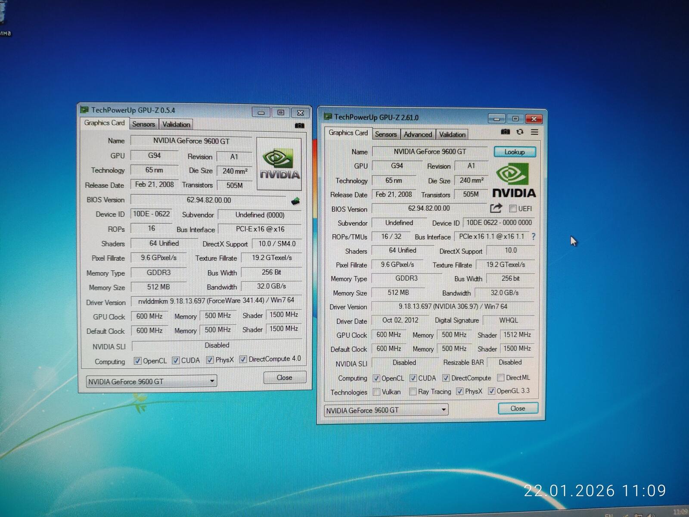Click the "10.0 / SM4.0" DirectX Support value
Viewport: 689px width, 517px height.
(x=277, y=243)
